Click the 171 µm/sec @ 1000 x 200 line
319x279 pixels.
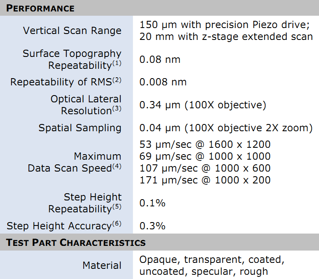[x=205, y=180]
